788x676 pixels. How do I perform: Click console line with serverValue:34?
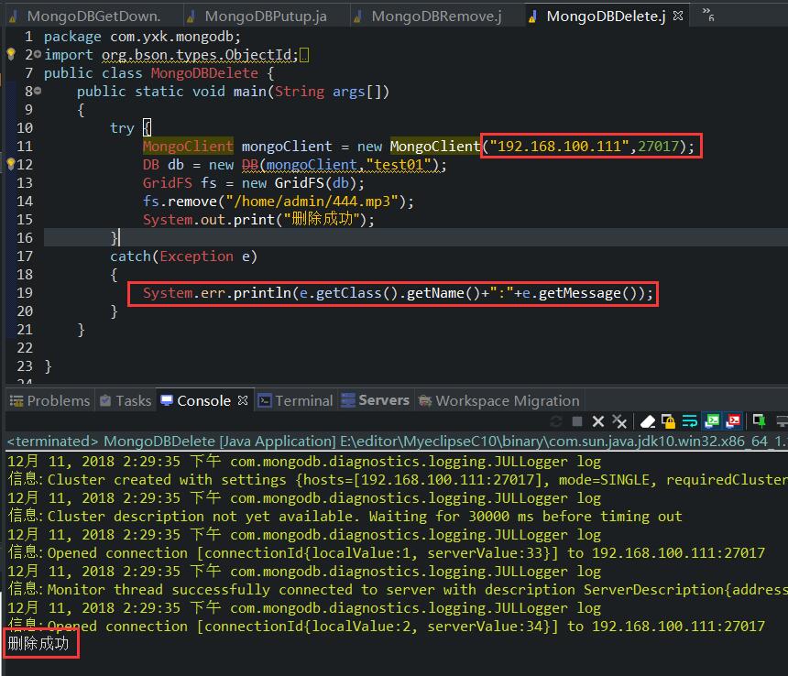pyautogui.click(x=386, y=626)
